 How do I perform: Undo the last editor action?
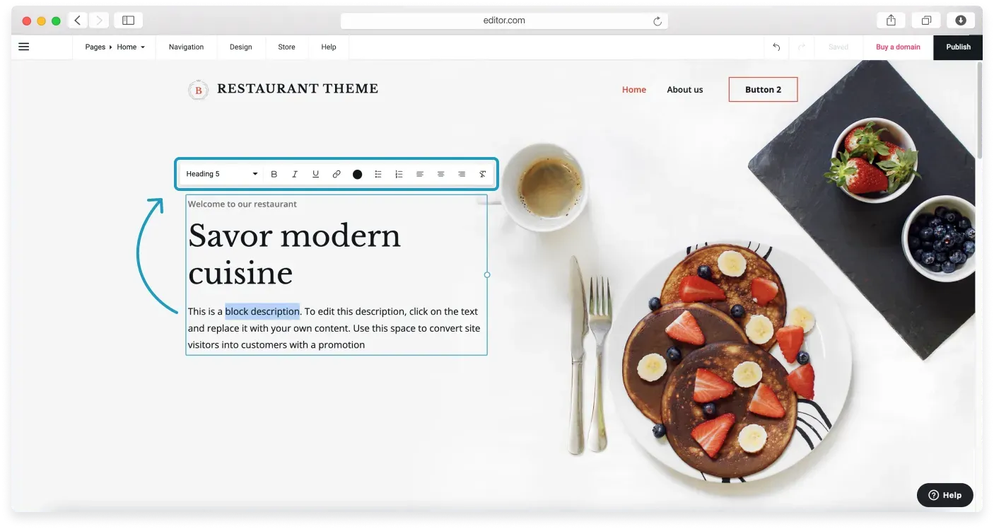tap(776, 47)
